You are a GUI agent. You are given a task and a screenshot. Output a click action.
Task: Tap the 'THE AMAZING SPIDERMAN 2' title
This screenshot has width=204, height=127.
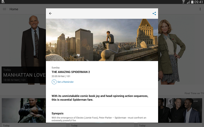coord(71,72)
